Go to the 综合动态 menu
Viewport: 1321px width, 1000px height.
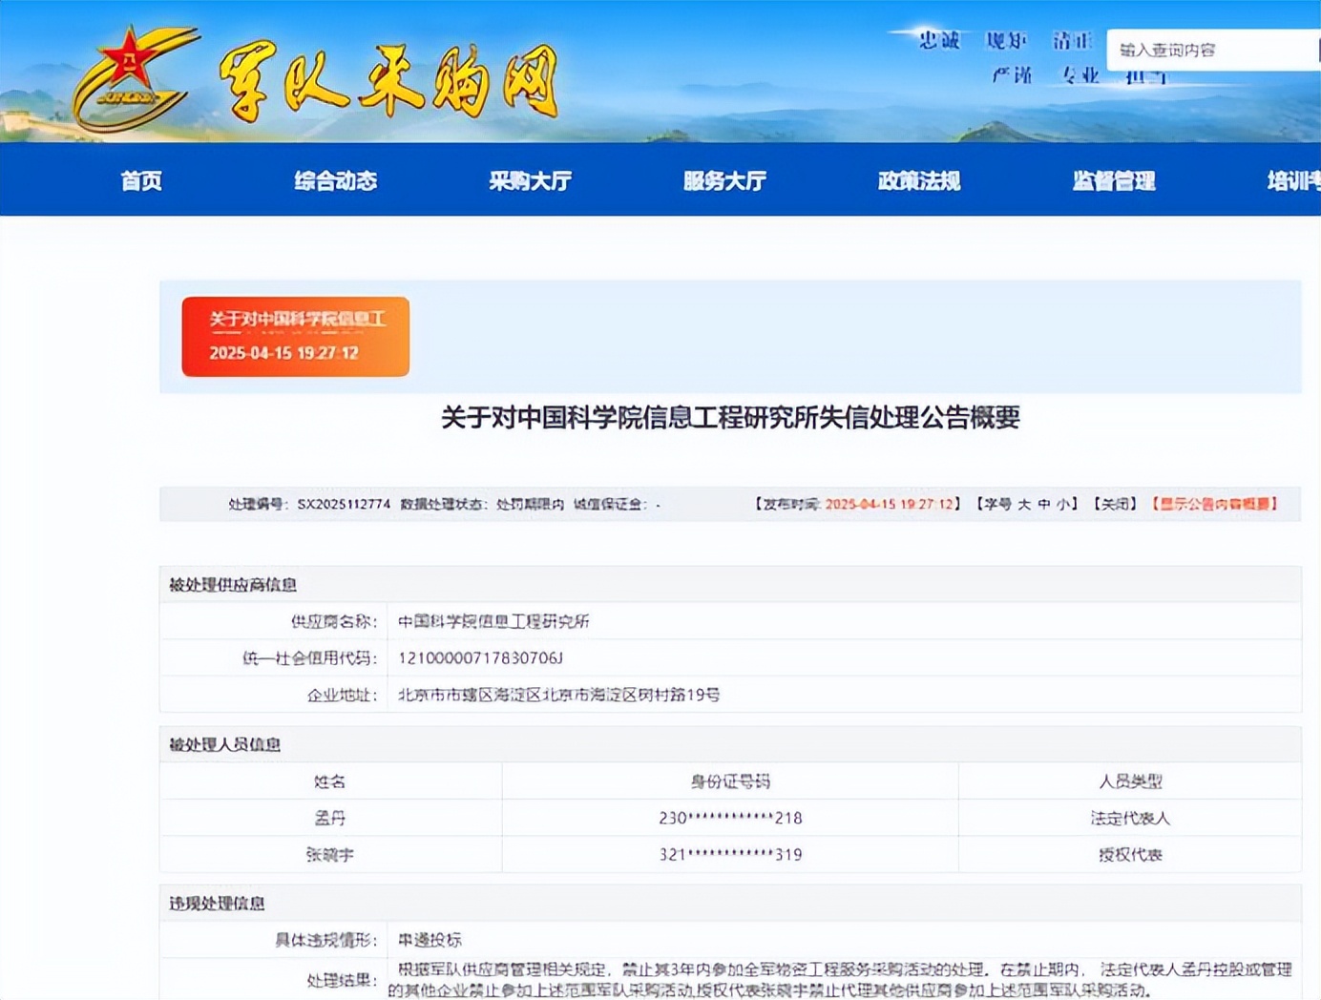coord(335,180)
